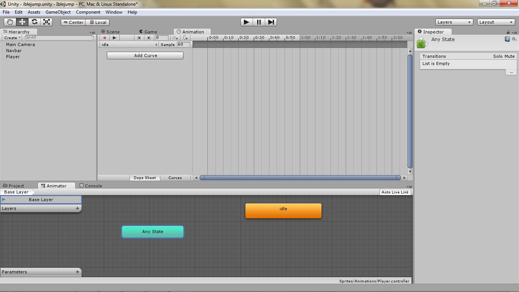Open the Inspector gear settings menu

click(514, 39)
